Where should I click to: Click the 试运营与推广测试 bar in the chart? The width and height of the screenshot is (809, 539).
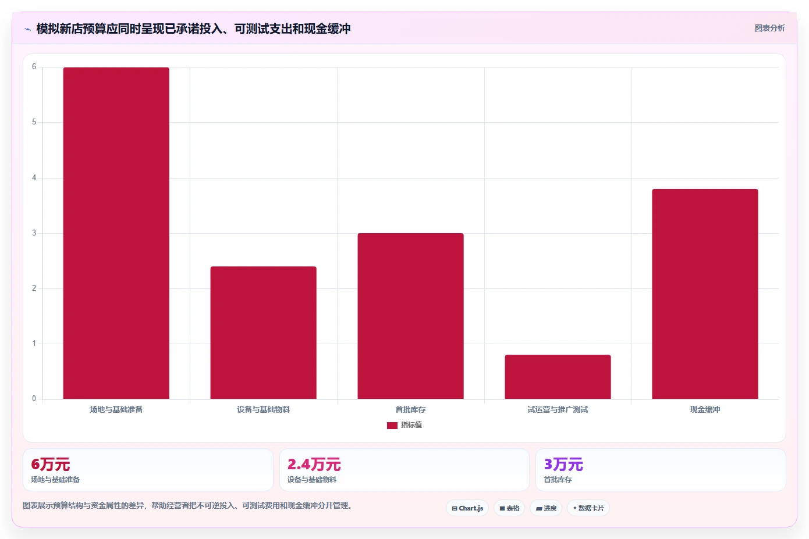(x=558, y=377)
